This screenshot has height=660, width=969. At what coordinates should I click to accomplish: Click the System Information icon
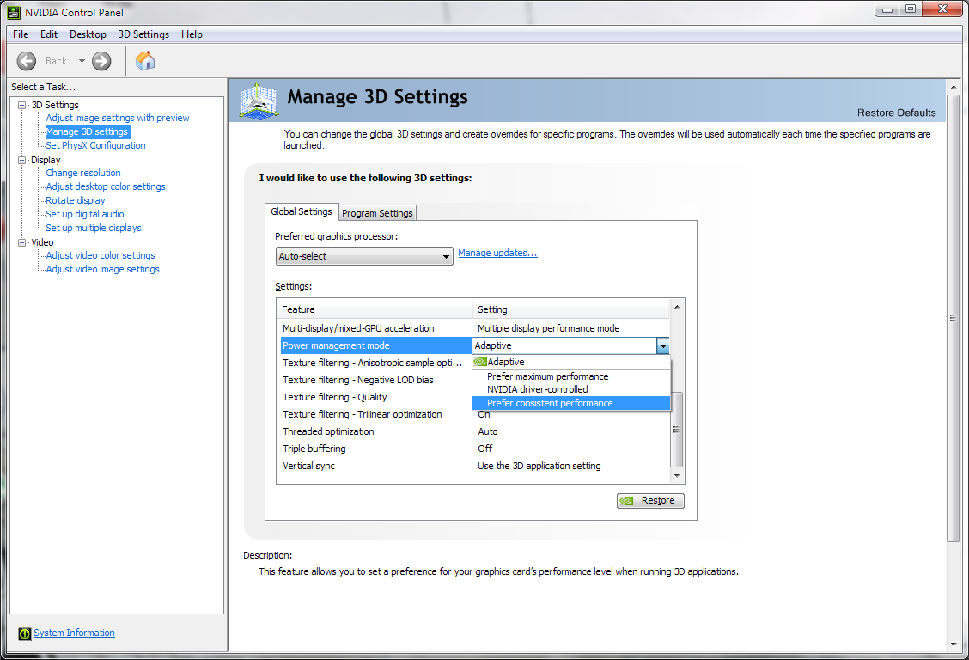tap(25, 633)
